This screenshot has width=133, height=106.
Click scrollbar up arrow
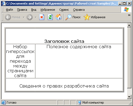coord(129,25)
